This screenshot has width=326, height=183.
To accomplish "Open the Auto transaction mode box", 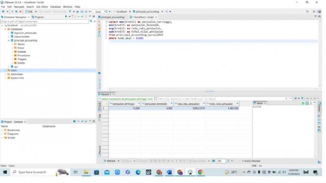I will (98, 12).
